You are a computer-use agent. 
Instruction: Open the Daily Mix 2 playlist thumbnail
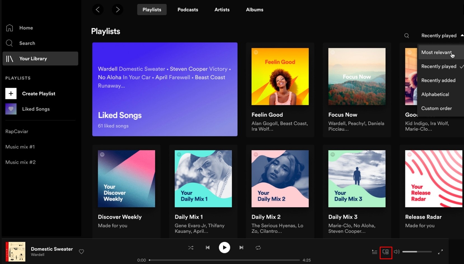(280, 179)
